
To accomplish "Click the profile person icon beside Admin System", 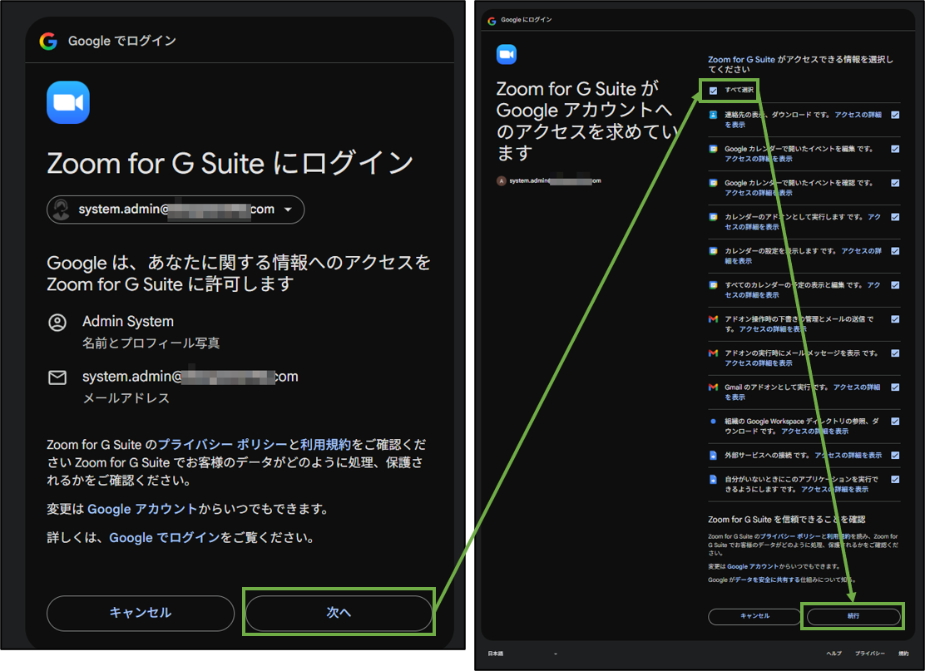I will coord(57,323).
